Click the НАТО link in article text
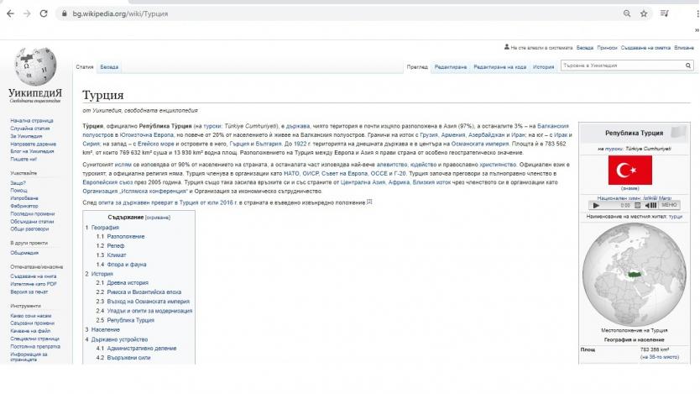The height and width of the screenshot is (394, 700). [x=291, y=173]
